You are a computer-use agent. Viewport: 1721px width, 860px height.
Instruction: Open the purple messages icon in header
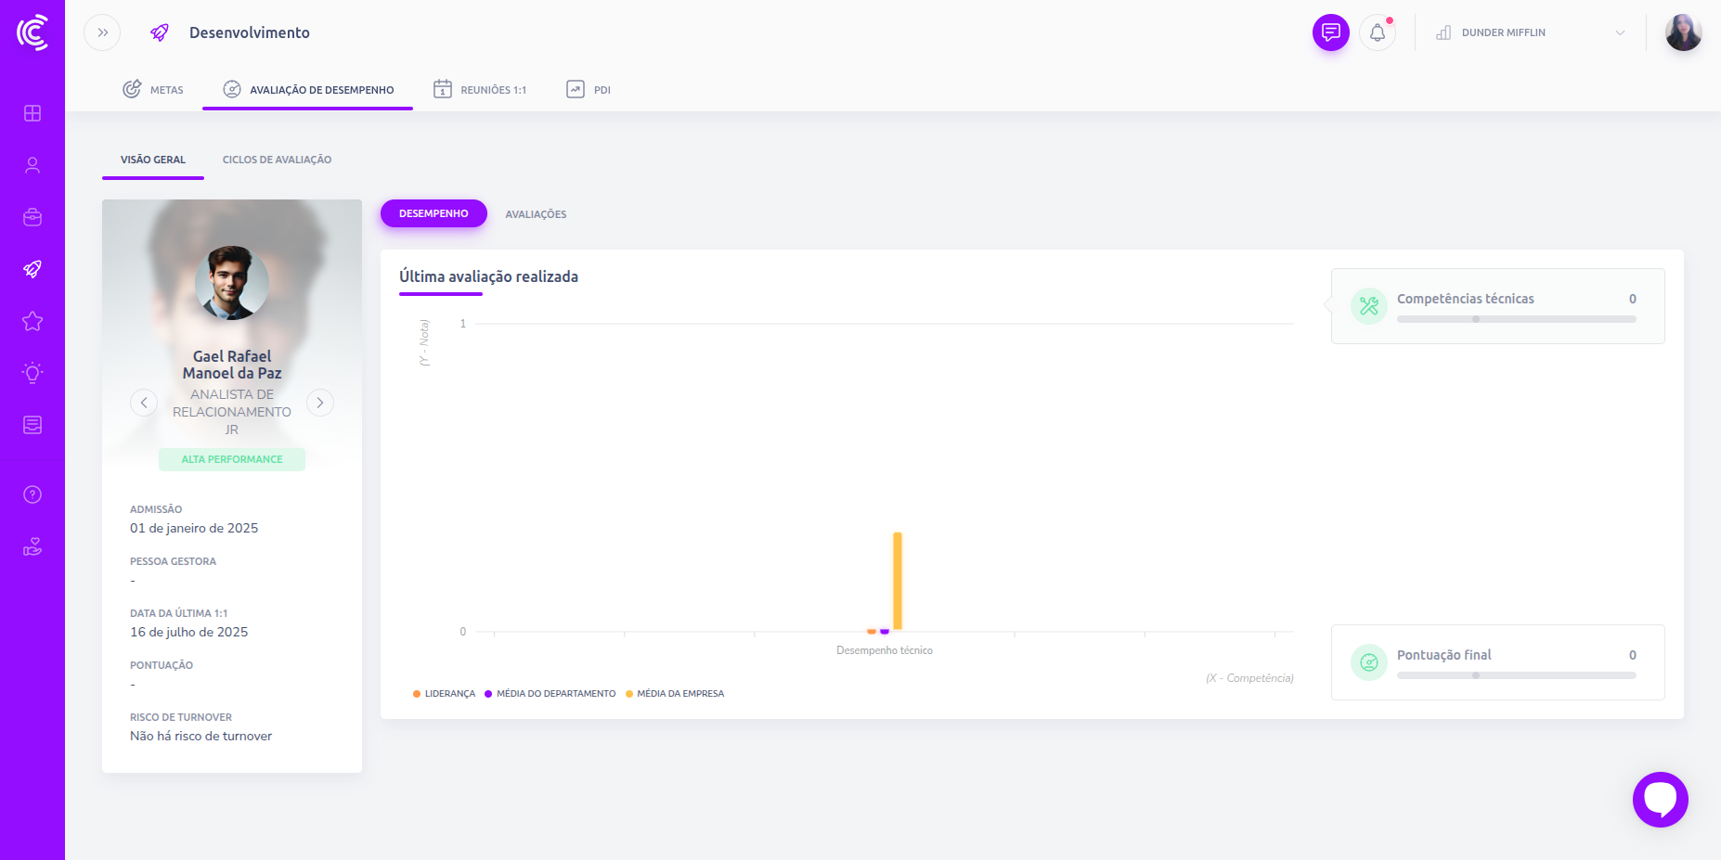[x=1330, y=32]
